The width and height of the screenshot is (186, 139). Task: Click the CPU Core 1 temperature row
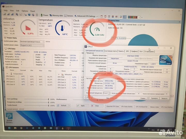coord(29,76)
